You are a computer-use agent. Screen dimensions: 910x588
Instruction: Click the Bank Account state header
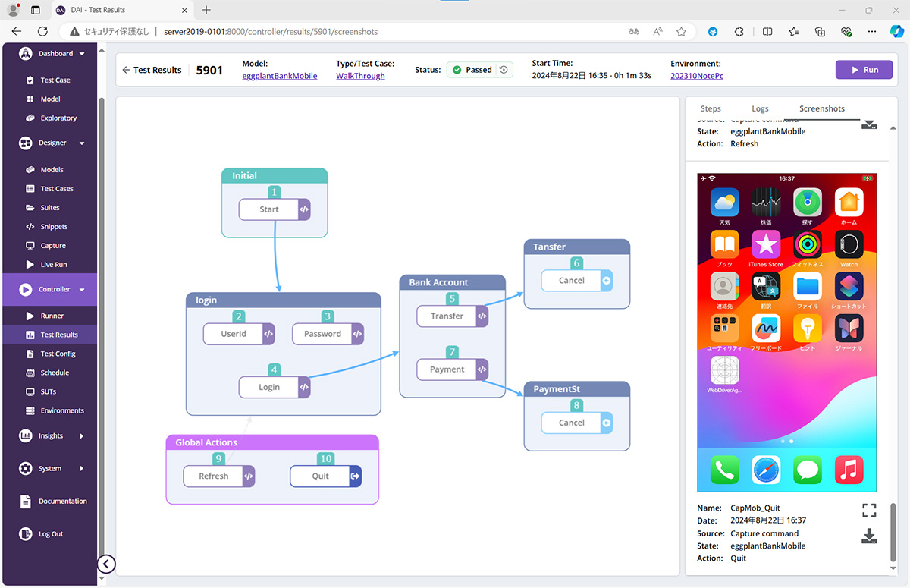[x=453, y=282]
